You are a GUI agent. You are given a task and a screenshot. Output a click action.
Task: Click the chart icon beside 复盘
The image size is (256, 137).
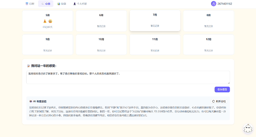(59, 4)
